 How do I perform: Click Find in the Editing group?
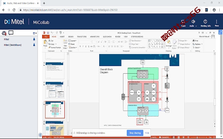[x=195, y=41]
